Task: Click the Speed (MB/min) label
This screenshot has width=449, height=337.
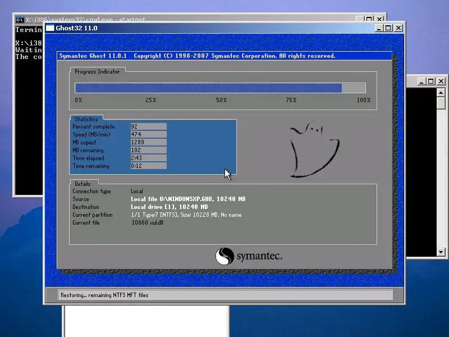Action: (91, 134)
